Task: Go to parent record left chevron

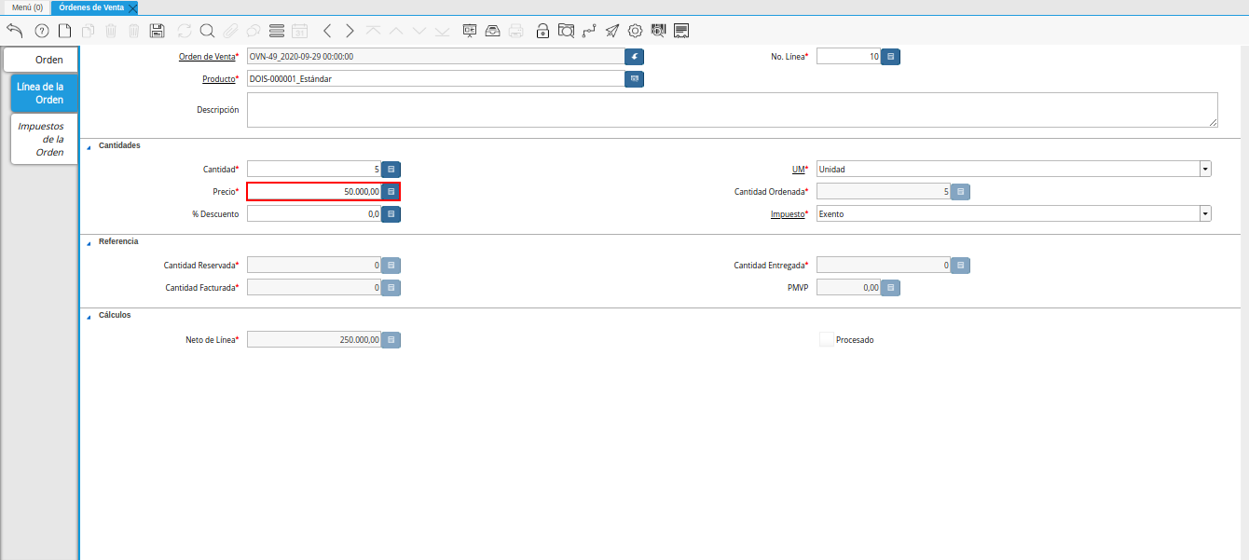Action: click(327, 31)
